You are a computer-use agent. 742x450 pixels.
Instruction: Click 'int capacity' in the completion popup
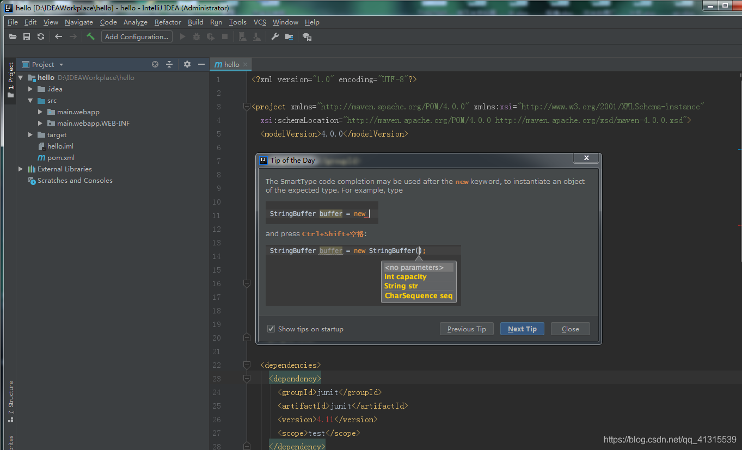pyautogui.click(x=405, y=277)
